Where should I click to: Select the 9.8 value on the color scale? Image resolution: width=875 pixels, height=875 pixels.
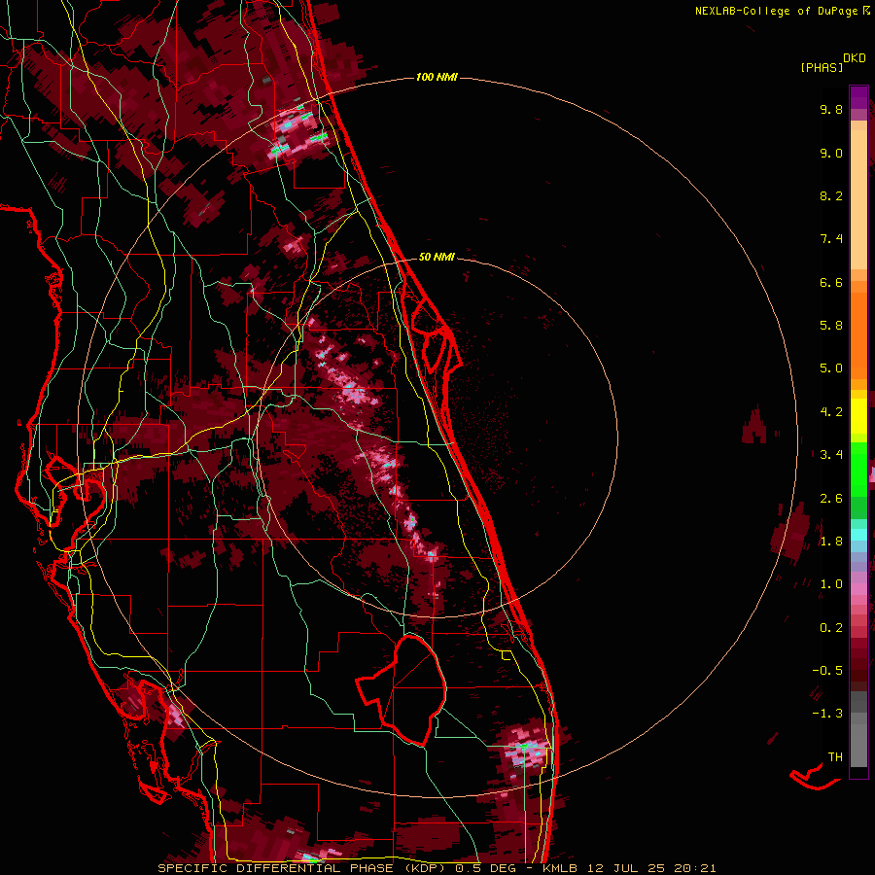pos(831,110)
